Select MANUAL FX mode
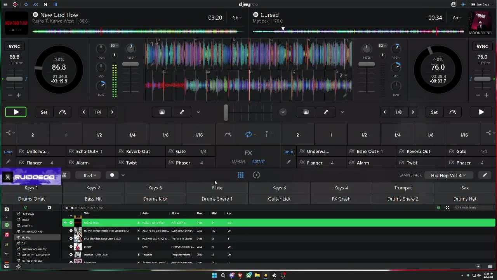The image size is (497, 280). [239, 161]
